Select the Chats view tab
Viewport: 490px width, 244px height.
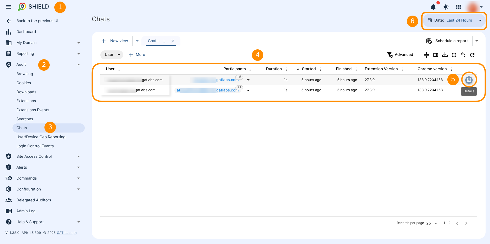pyautogui.click(x=153, y=41)
